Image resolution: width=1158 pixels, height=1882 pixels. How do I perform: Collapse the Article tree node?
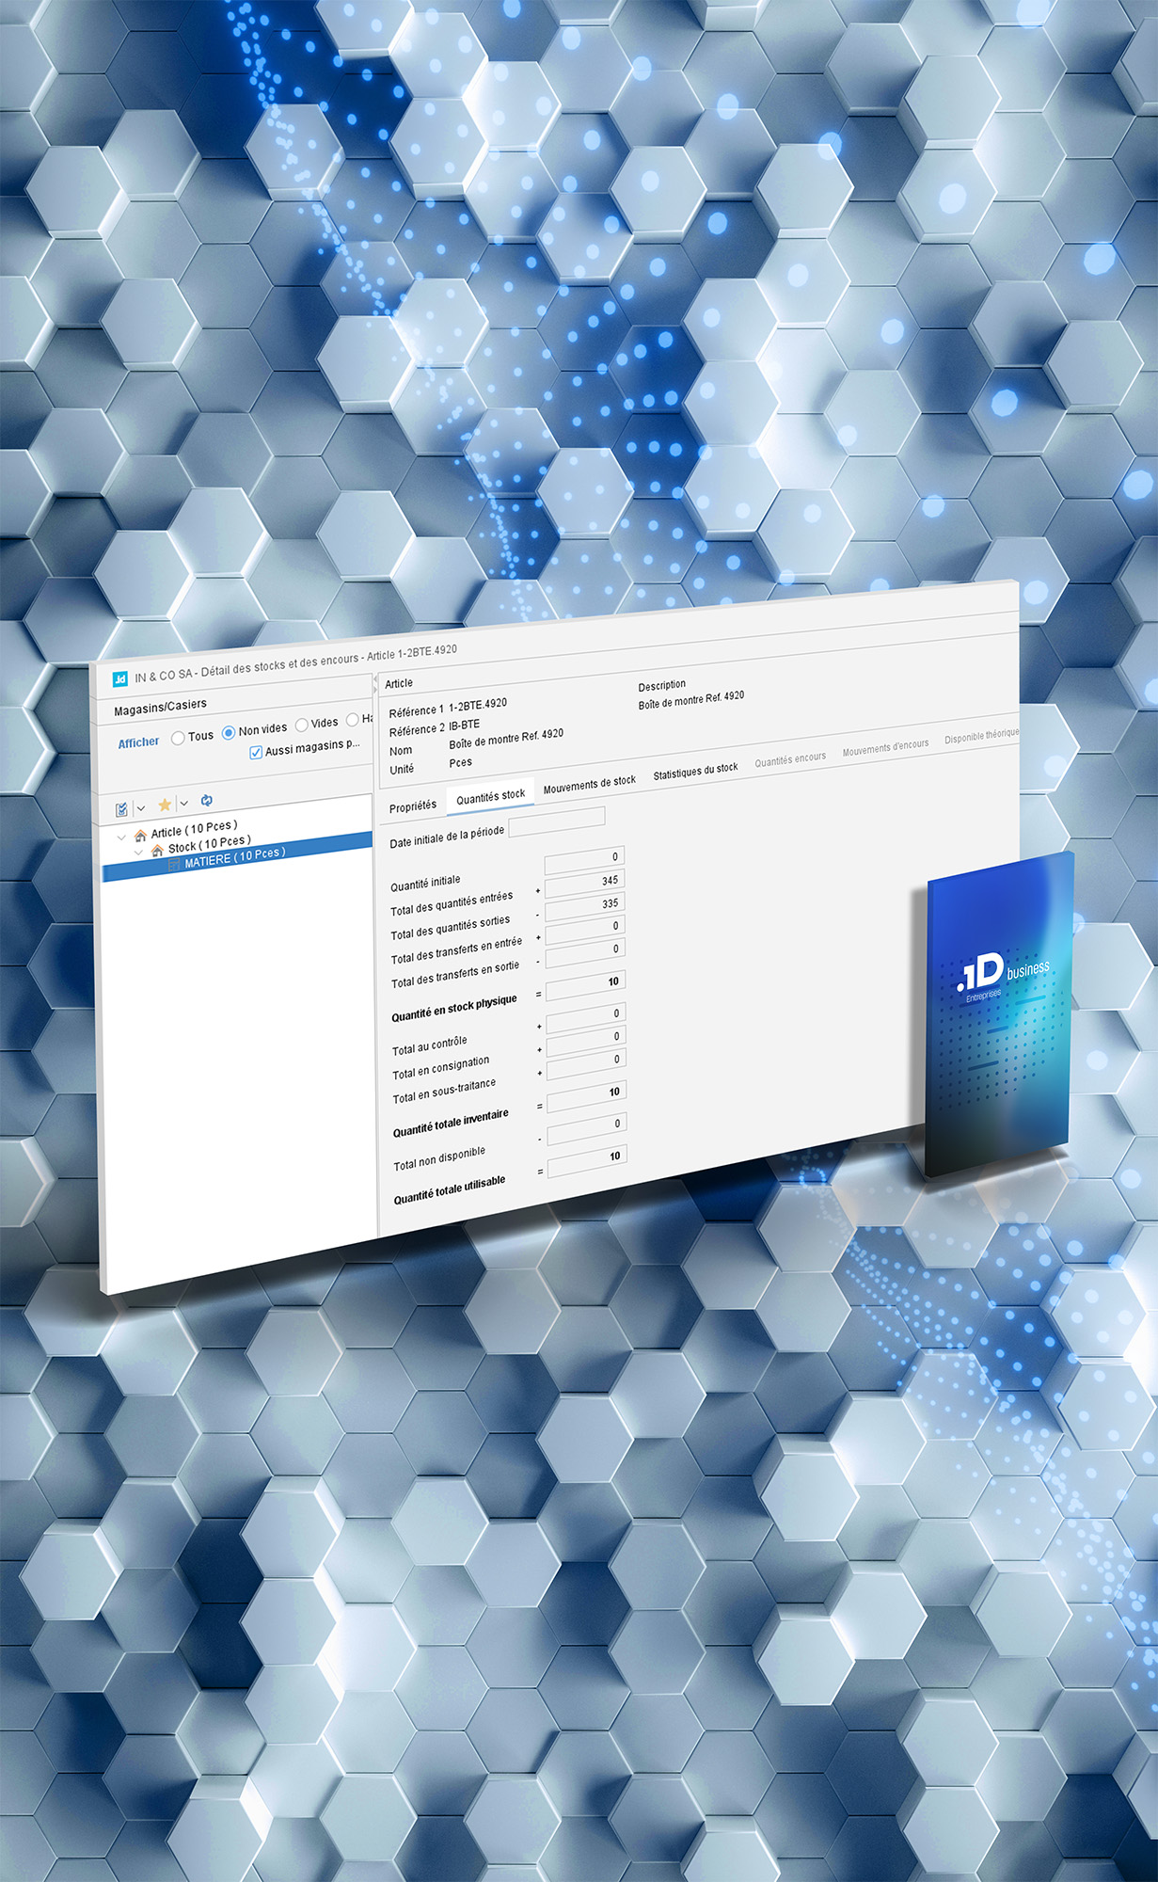point(121,837)
